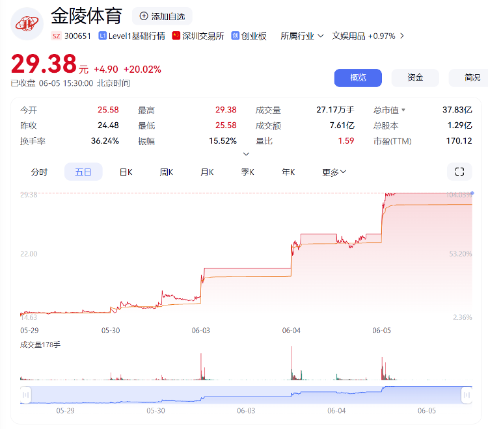
Task: Expand the 所属行业 dropdown
Action: tap(302, 36)
